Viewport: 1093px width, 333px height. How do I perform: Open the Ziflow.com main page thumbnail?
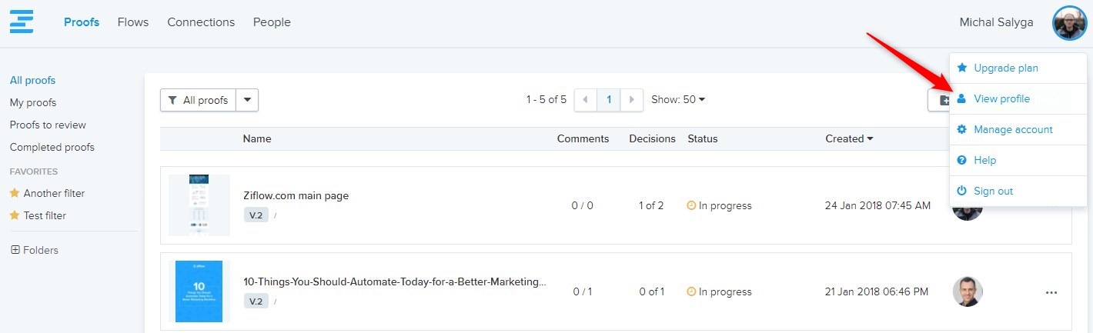click(x=199, y=205)
